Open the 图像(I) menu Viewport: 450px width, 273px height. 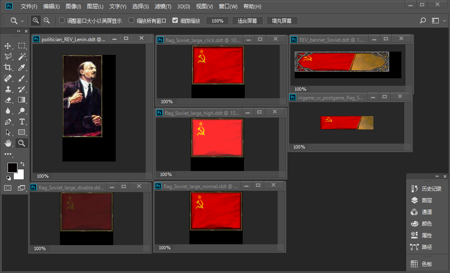click(x=73, y=6)
